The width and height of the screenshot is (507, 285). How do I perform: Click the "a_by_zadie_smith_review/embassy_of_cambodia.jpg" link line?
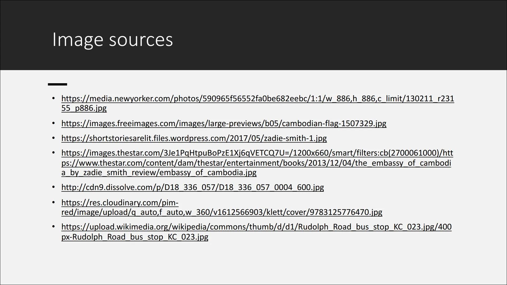tap(159, 173)
